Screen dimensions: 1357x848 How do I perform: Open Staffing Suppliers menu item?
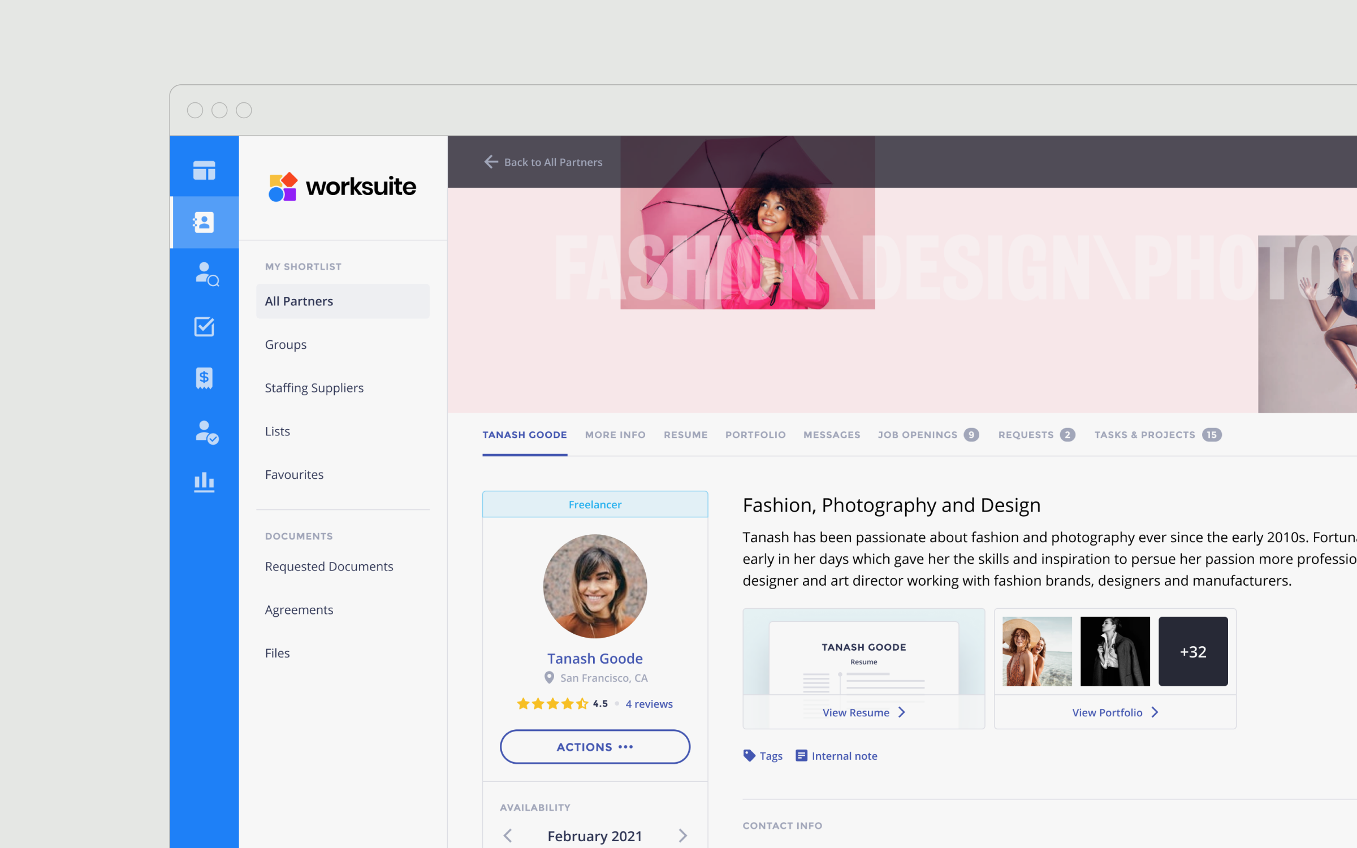tap(314, 388)
